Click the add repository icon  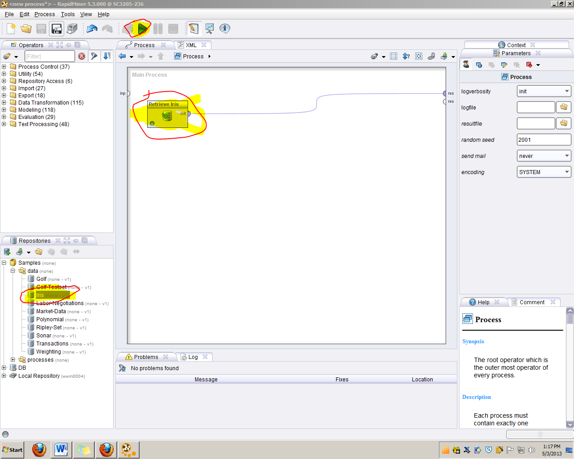point(7,252)
